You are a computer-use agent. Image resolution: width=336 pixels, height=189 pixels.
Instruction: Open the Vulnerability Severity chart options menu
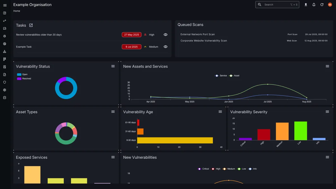(327, 111)
